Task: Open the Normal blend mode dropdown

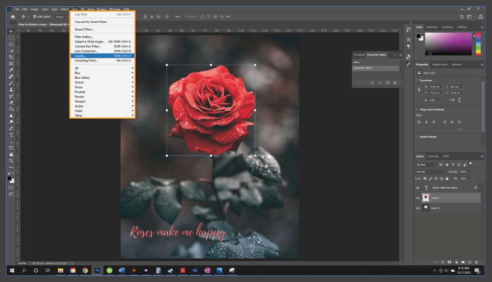Action: pyautogui.click(x=431, y=172)
